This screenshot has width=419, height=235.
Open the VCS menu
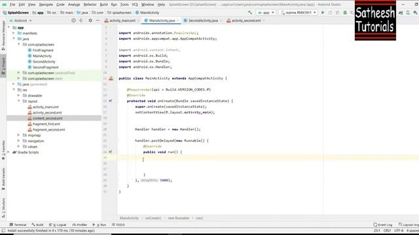click(x=135, y=5)
